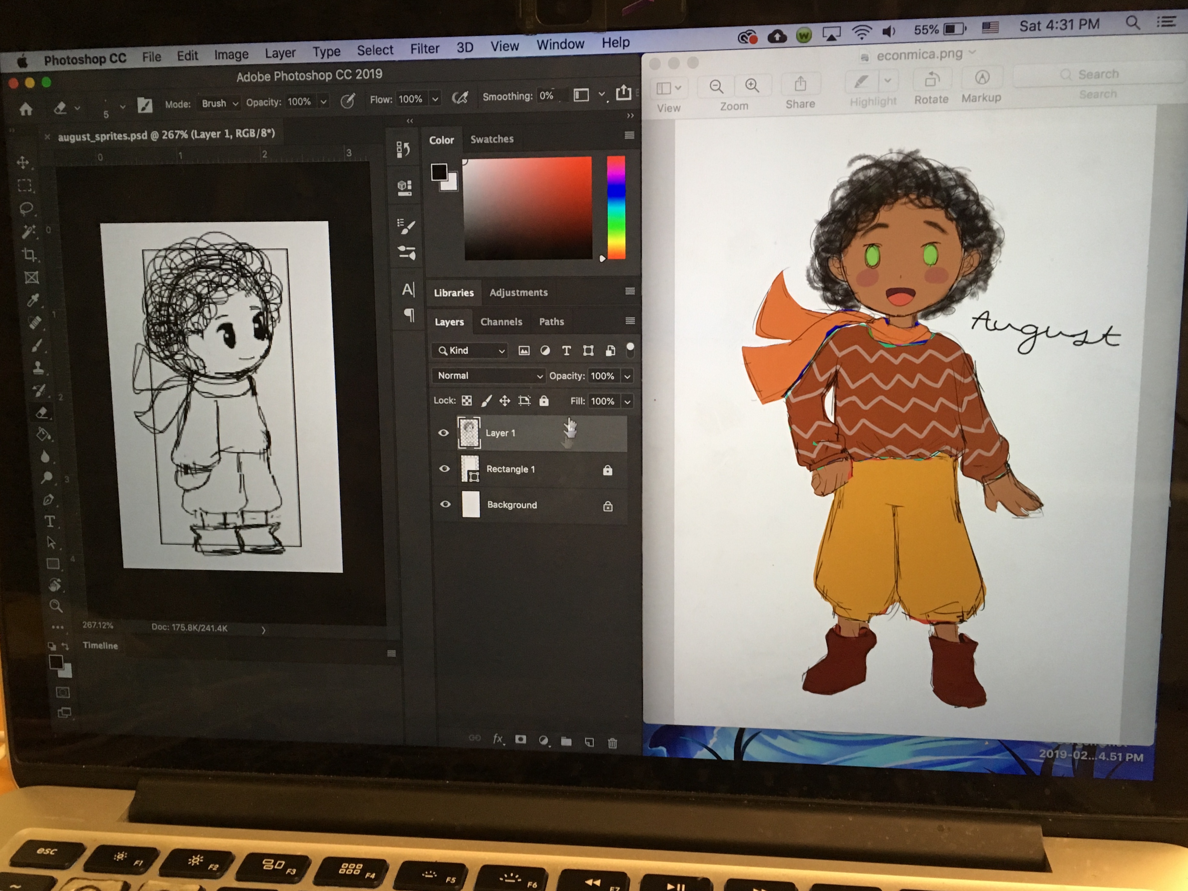Click the rainbow hue slider strip

tap(616, 207)
